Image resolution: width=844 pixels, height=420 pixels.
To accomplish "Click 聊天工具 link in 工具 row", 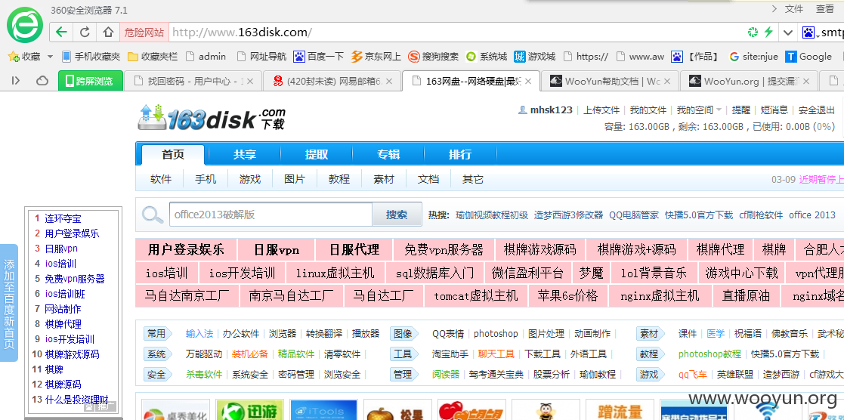I will pyautogui.click(x=496, y=354).
